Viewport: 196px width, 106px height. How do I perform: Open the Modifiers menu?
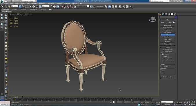34,3
